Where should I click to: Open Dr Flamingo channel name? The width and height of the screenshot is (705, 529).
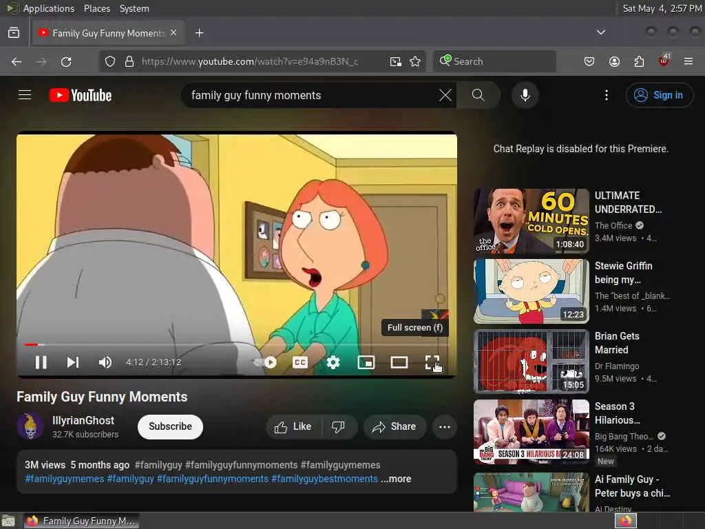point(617,366)
